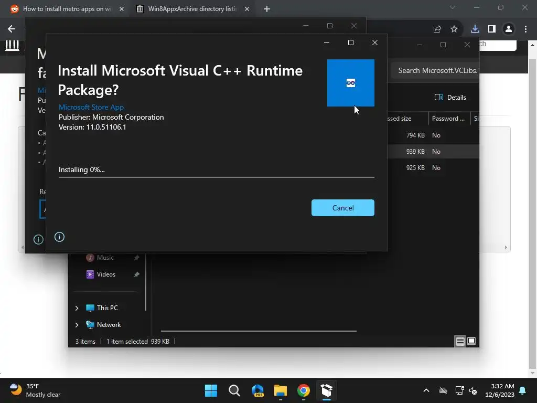Open a new Chrome tab
Image resolution: width=537 pixels, height=403 pixels.
267,9
